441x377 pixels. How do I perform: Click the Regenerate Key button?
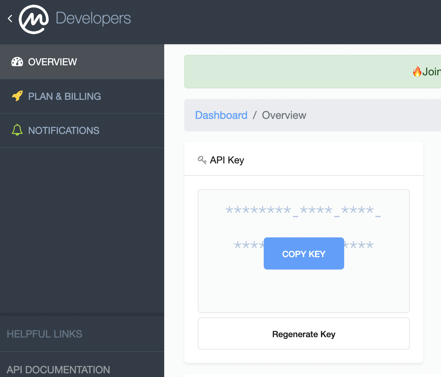click(304, 333)
